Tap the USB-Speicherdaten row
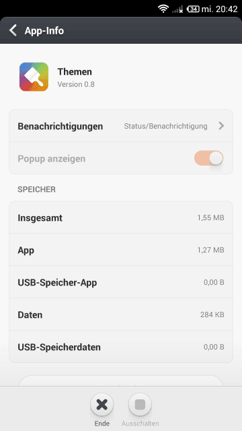 coord(121,347)
